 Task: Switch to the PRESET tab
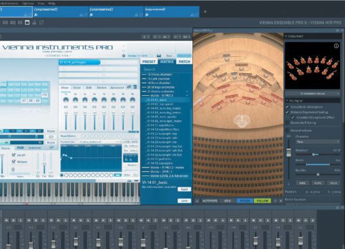coord(149,62)
